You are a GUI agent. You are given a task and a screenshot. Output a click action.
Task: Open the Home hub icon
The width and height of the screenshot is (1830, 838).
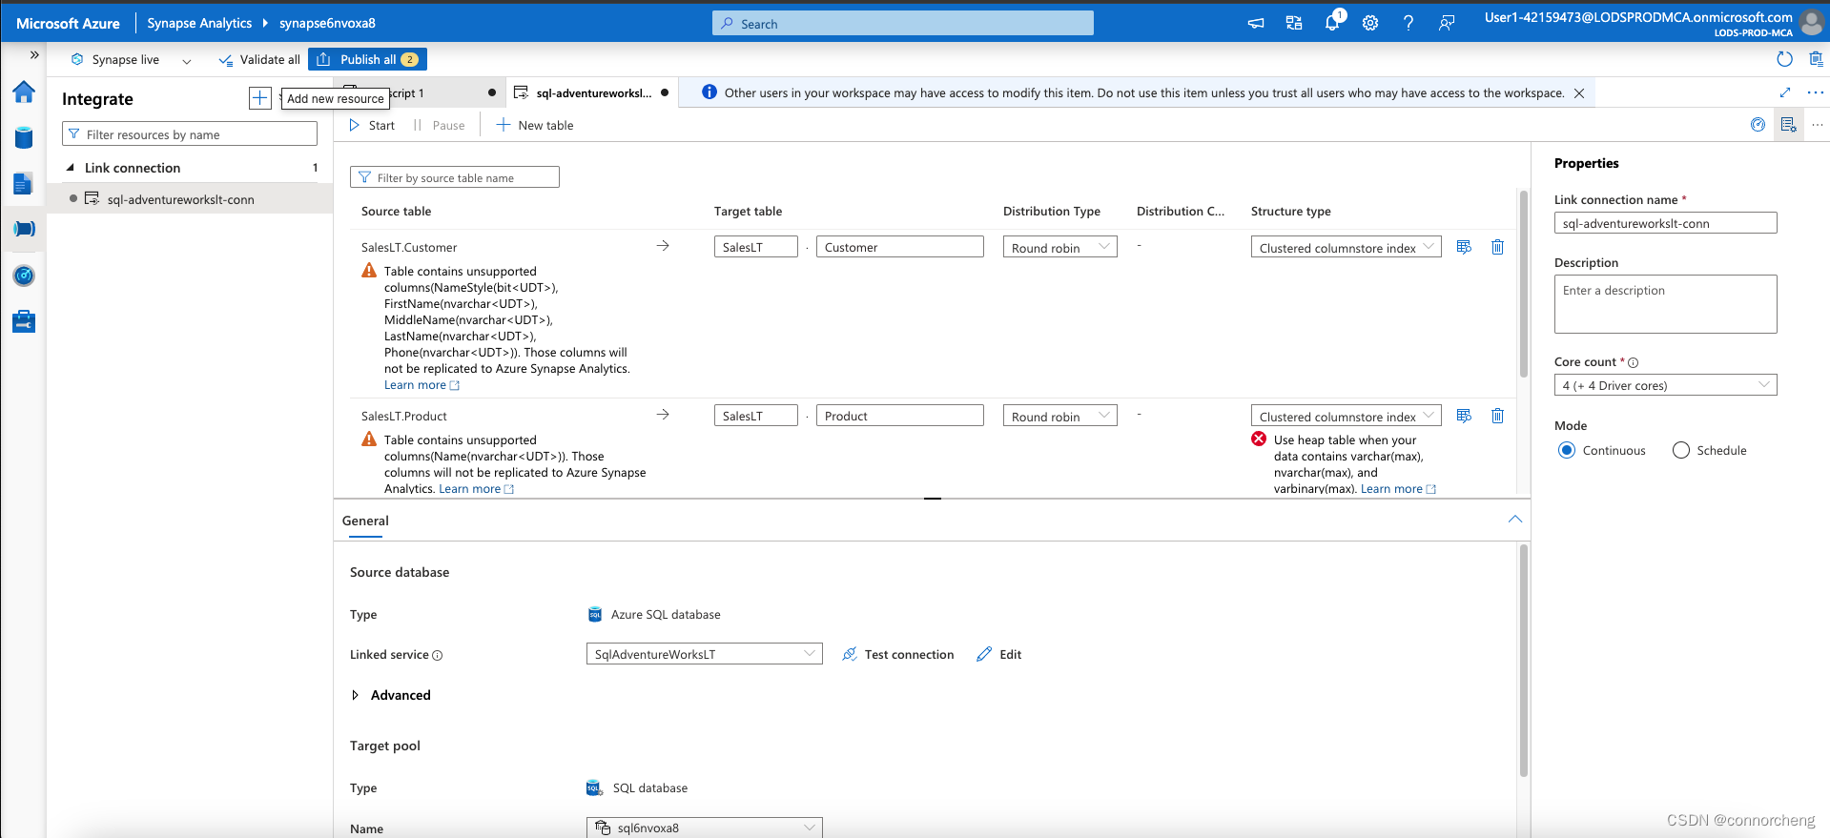(x=24, y=92)
